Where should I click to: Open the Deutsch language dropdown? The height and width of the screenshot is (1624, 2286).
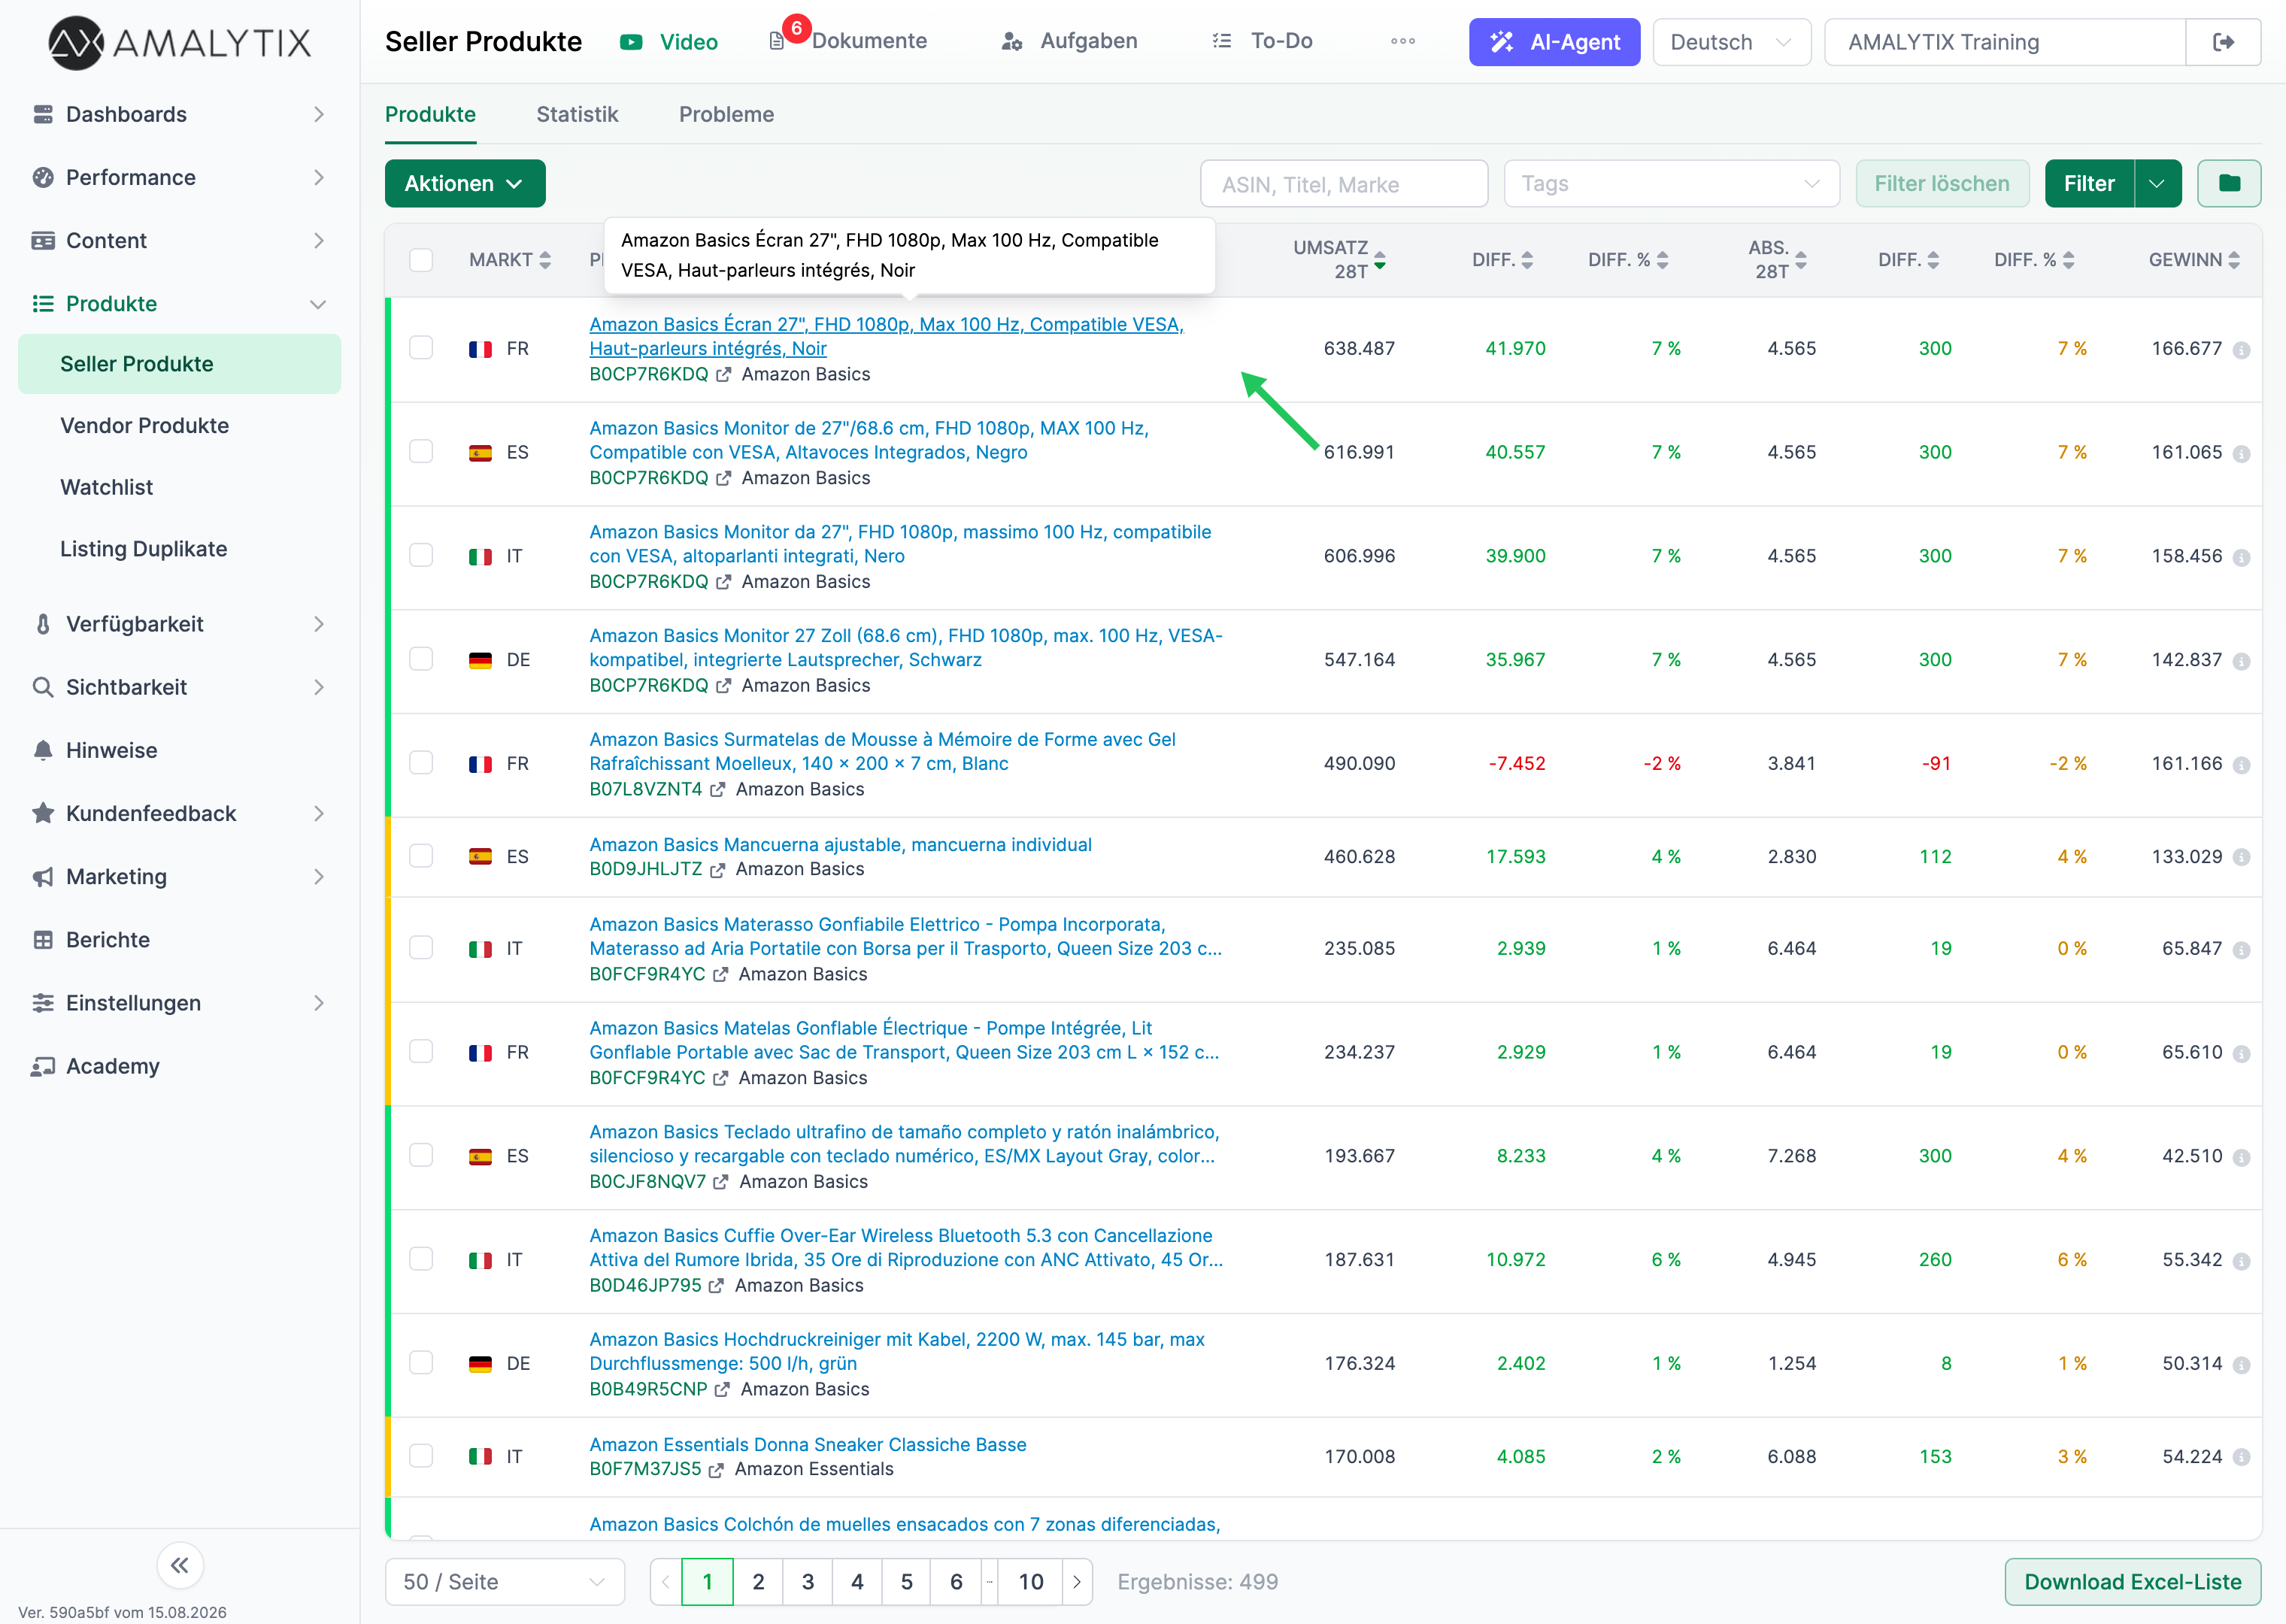[1731, 42]
